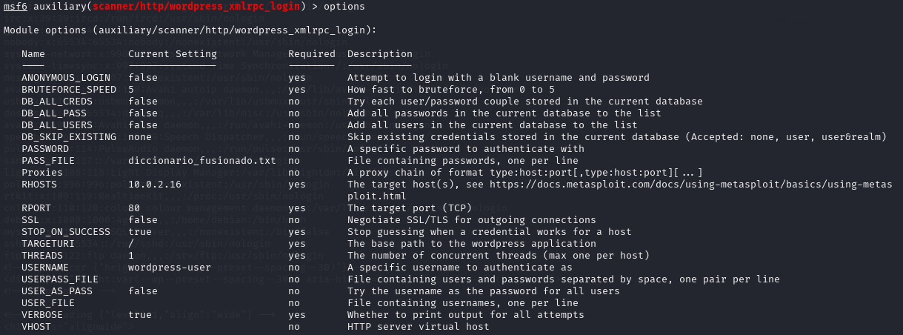The width and height of the screenshot is (903, 335).
Task: Click the 'Name' column header
Action: [x=33, y=54]
